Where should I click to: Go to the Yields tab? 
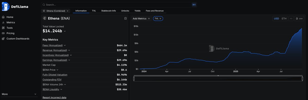(x=138, y=11)
